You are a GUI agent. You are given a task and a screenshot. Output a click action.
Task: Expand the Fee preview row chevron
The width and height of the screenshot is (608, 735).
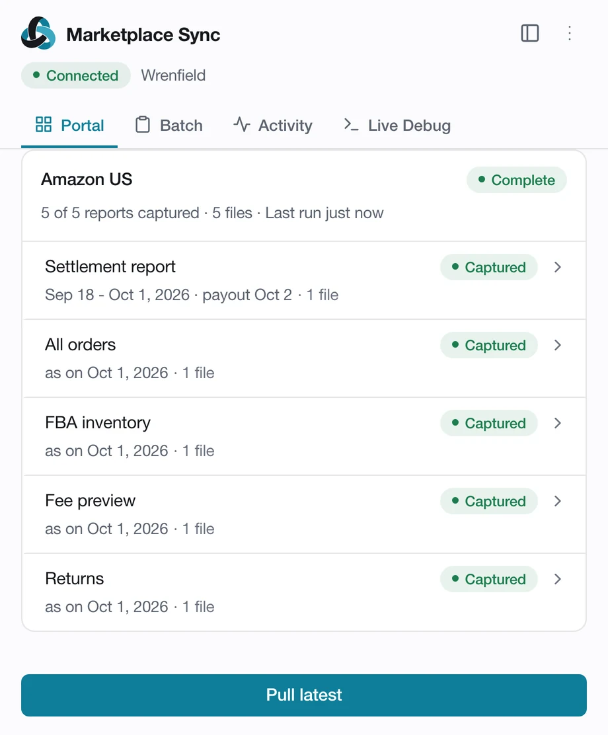[x=557, y=501]
